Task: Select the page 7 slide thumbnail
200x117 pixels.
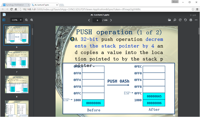Action: [17, 60]
